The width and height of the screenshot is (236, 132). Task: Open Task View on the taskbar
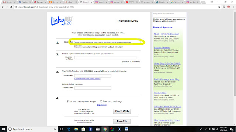click(61, 129)
